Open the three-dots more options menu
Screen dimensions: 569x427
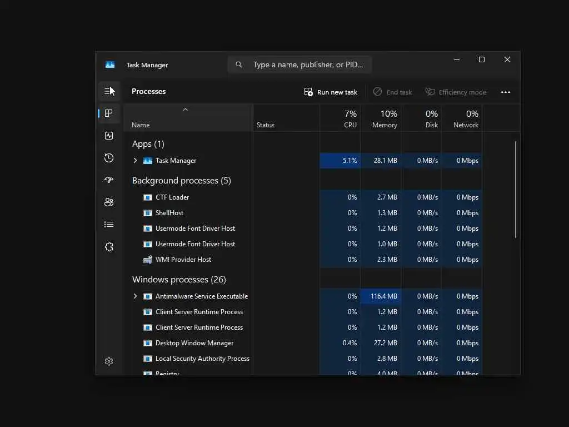(x=505, y=92)
